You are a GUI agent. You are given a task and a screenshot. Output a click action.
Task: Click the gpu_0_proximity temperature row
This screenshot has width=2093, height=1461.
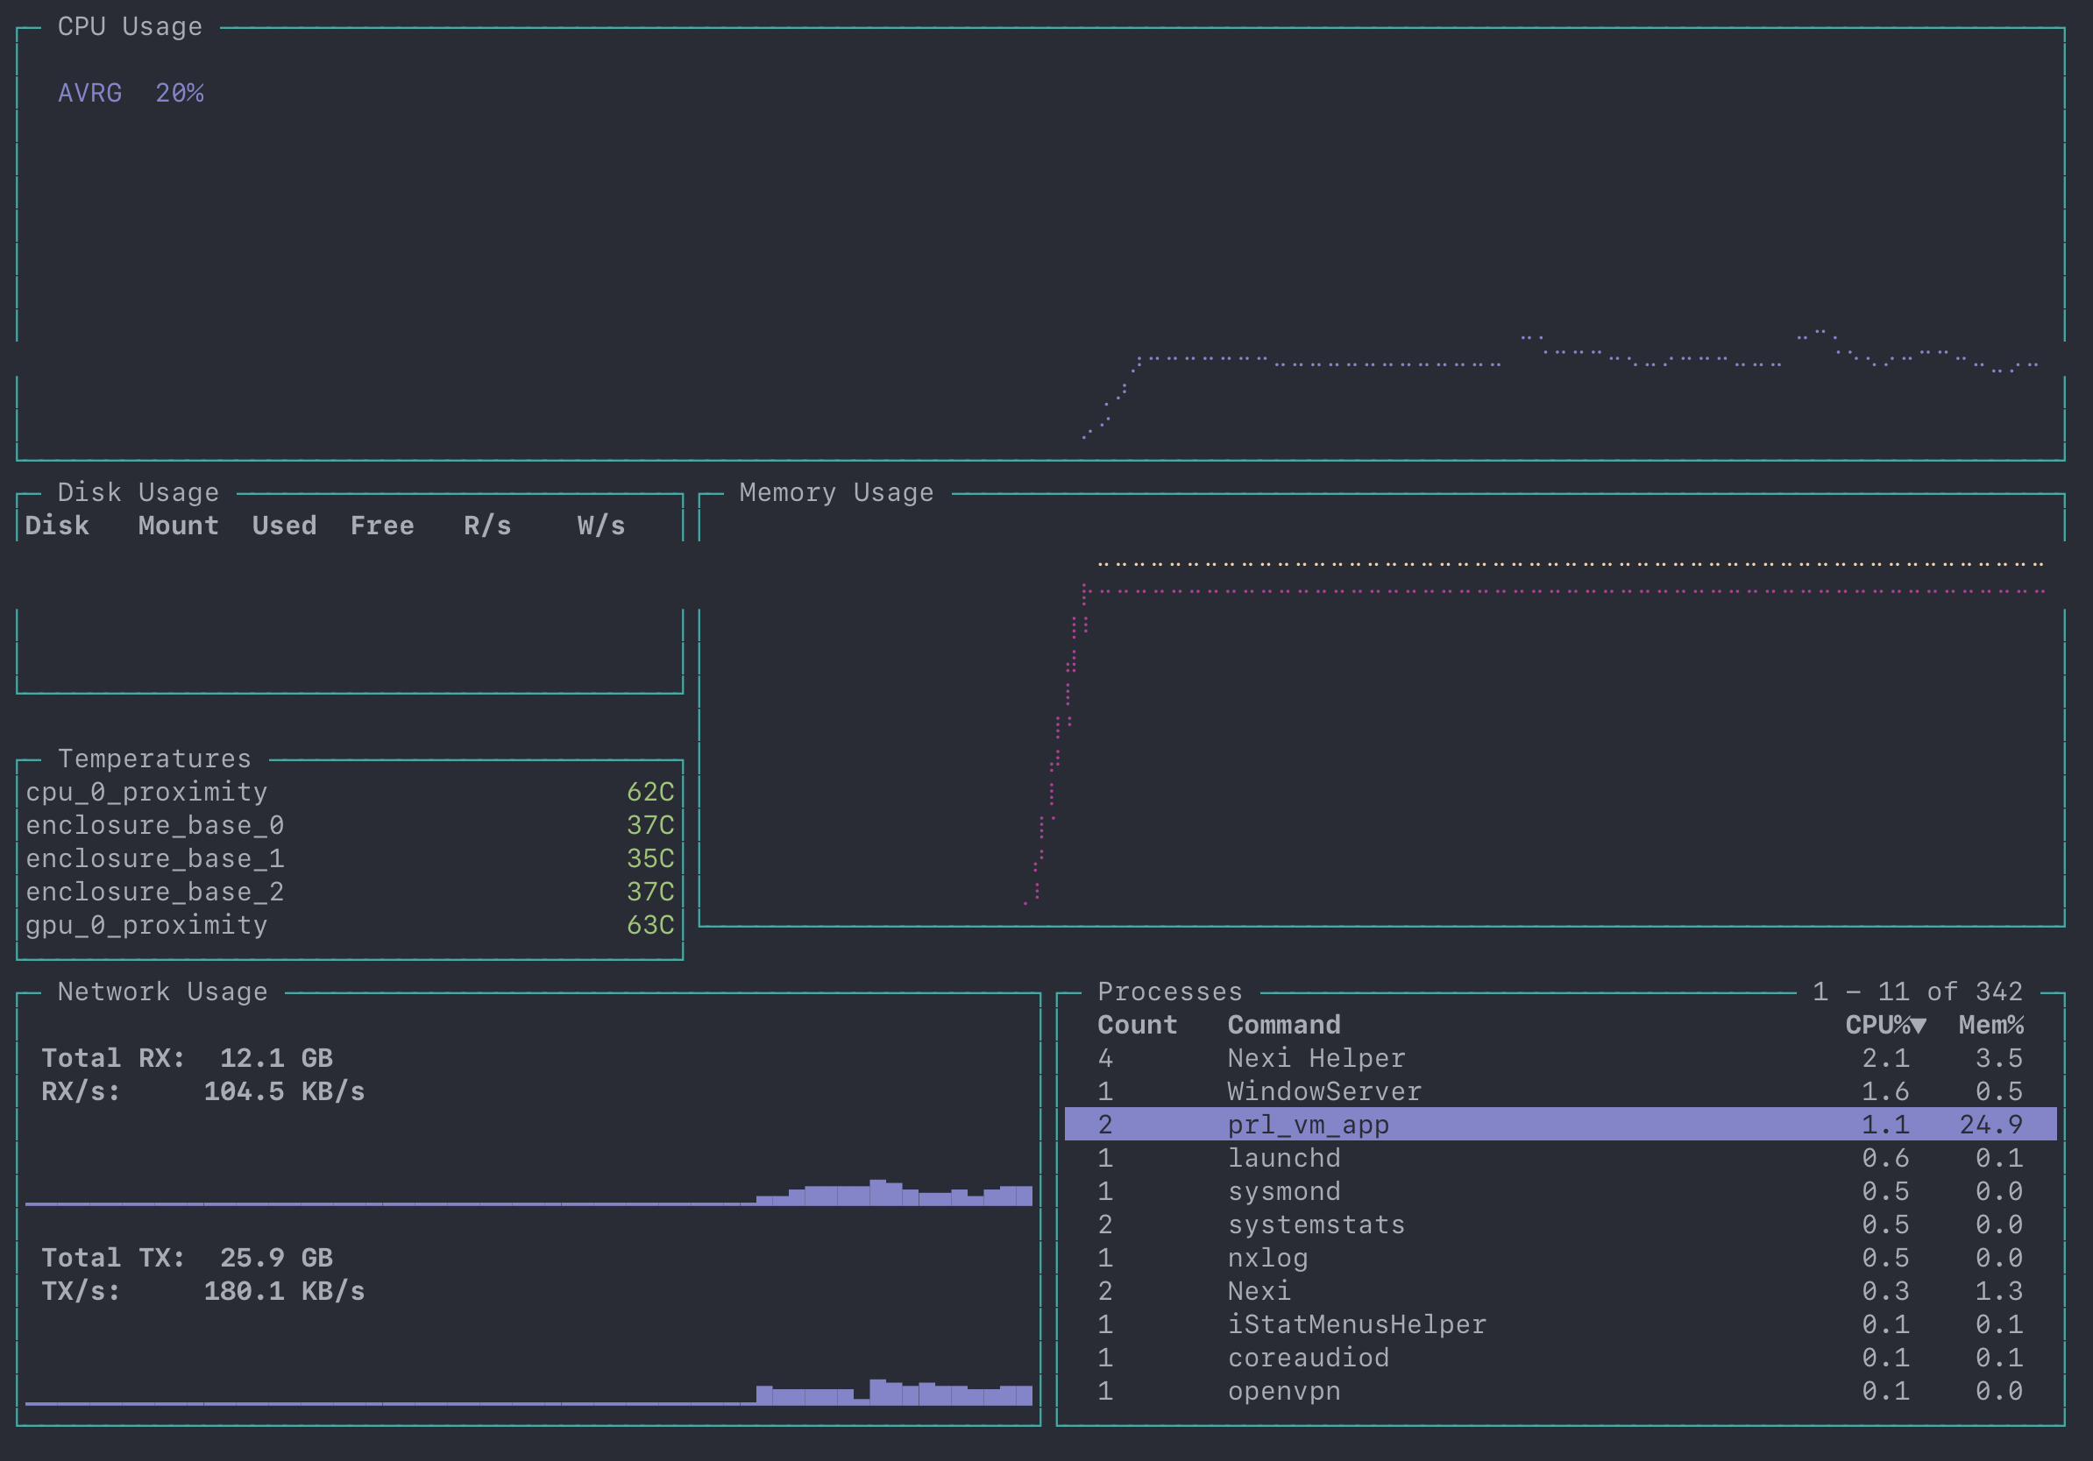tap(349, 924)
